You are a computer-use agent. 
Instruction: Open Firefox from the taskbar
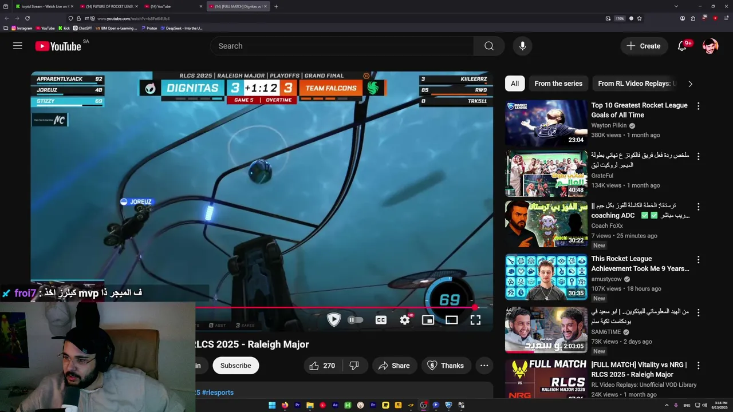[285, 405]
